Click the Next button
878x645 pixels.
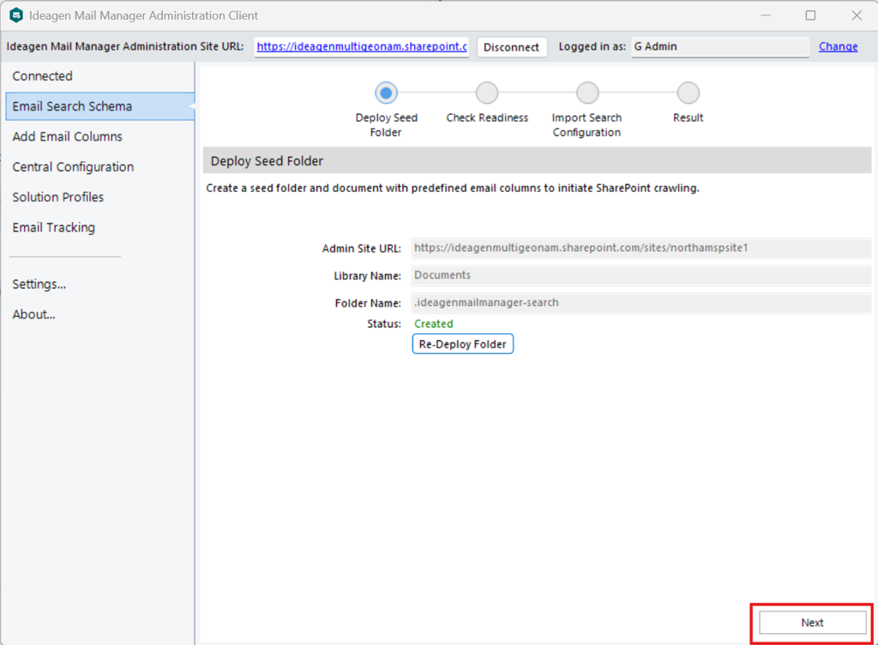(812, 623)
